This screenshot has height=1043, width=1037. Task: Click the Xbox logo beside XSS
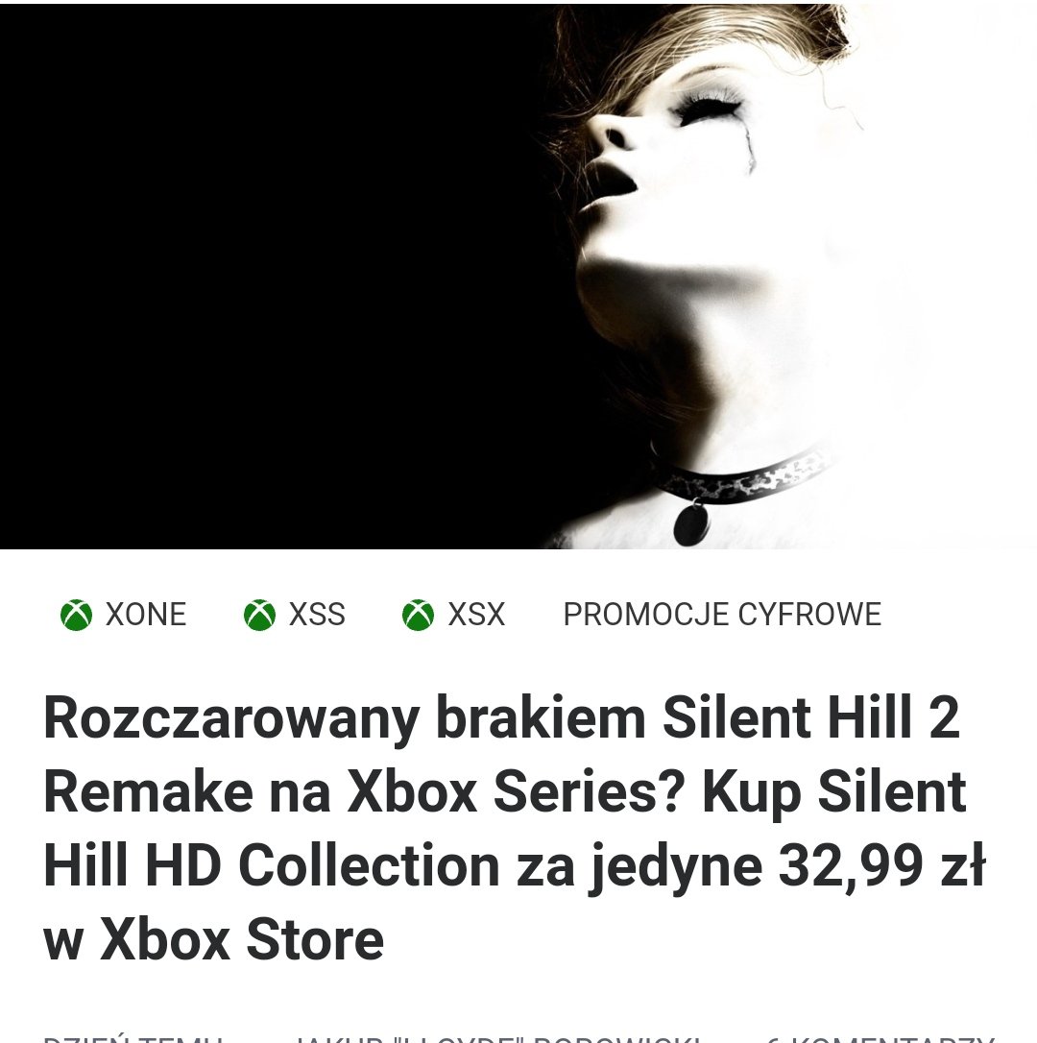(259, 615)
